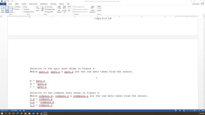The height and width of the screenshot is (115, 205).
Task: Click text 'c_z = compass_z' line
Action: click(x=41, y=105)
